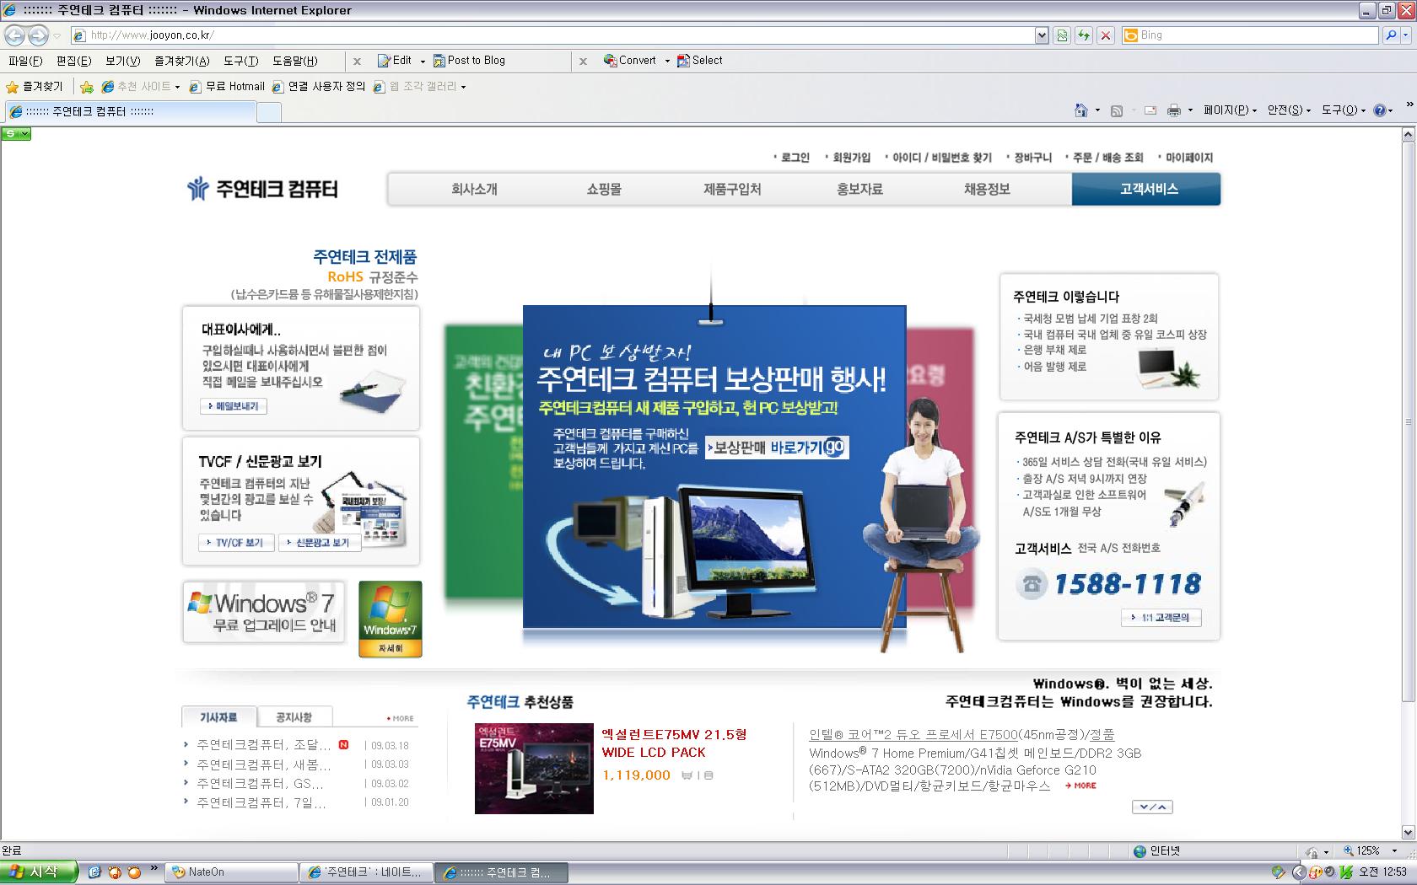1417x885 pixels.
Task: Click the shopping cart icon beside 1,119,000
Action: 687,775
